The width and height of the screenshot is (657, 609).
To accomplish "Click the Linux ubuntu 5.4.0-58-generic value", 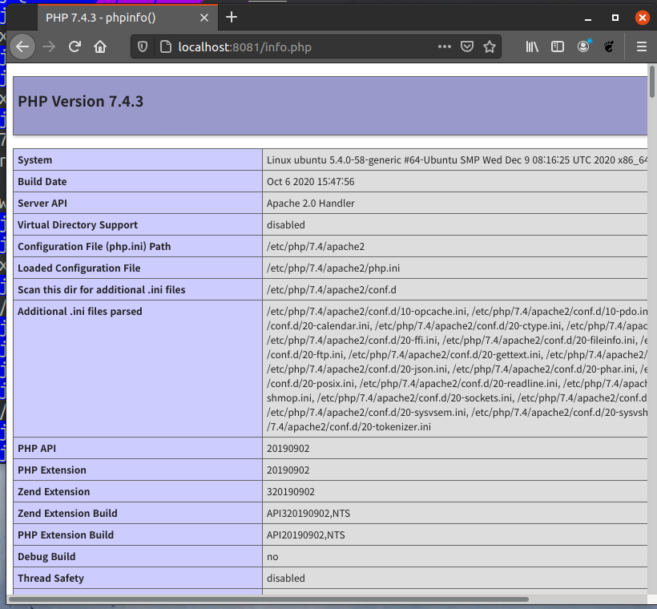I will point(457,160).
